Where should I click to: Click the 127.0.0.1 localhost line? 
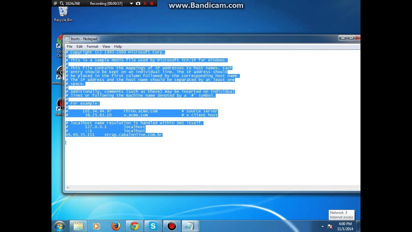106,127
